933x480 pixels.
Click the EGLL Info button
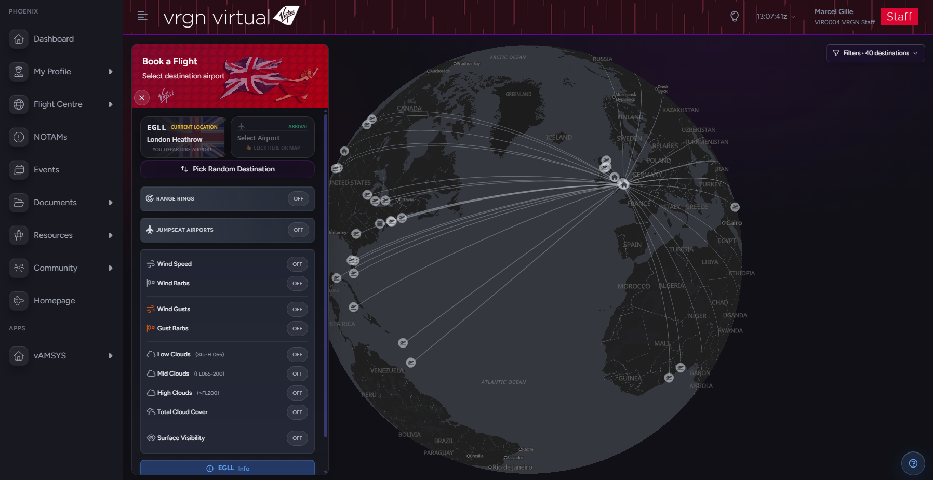228,468
